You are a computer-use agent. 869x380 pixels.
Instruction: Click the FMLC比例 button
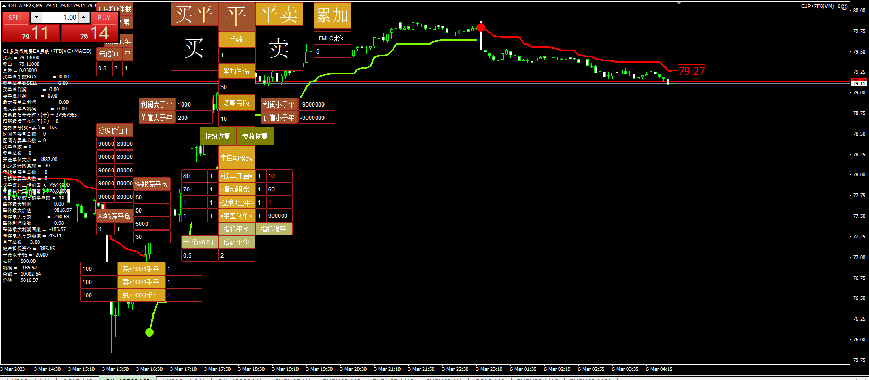(x=333, y=38)
